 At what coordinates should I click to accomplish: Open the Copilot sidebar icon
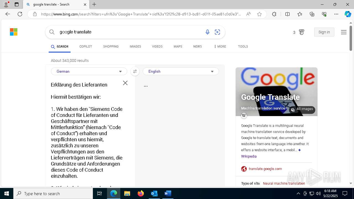point(348,14)
